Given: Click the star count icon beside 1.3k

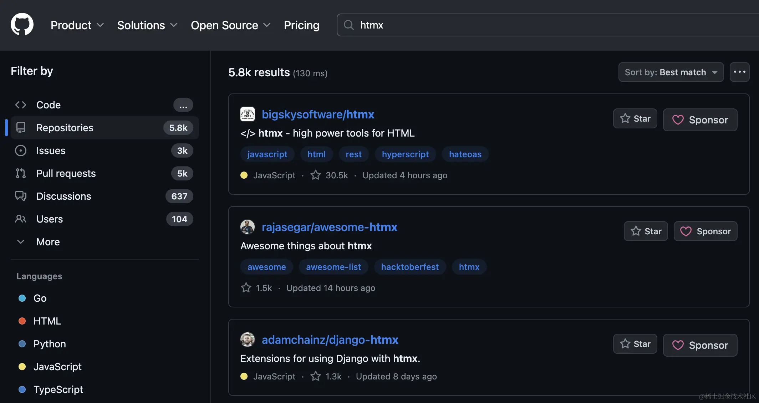Looking at the screenshot, I should coord(315,376).
